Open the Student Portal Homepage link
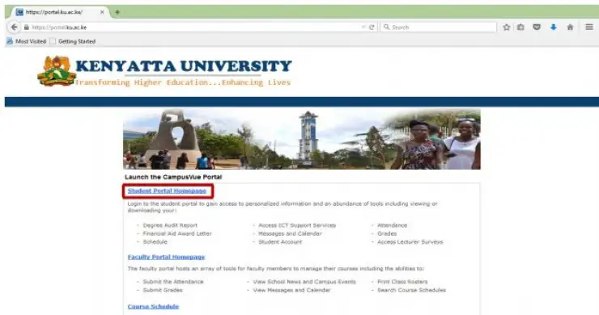This screenshot has width=599, height=315. pos(167,191)
